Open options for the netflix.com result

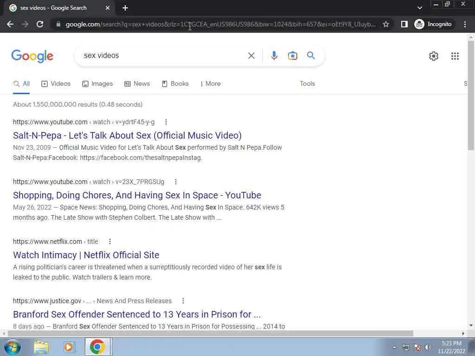pos(110,242)
